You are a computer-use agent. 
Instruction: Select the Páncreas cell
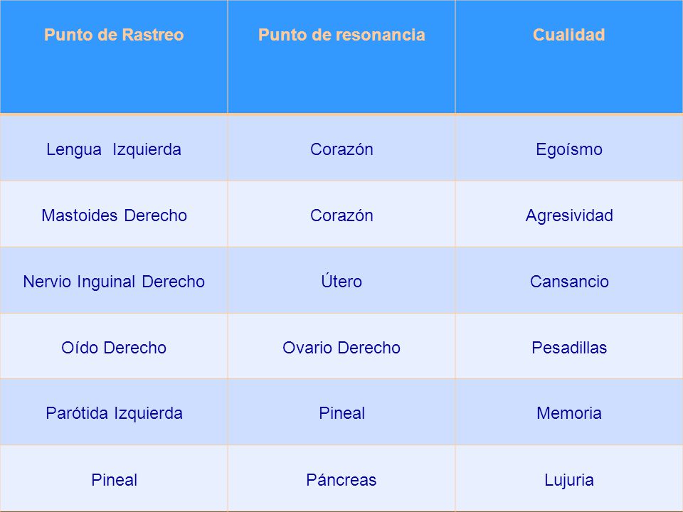coord(341,480)
